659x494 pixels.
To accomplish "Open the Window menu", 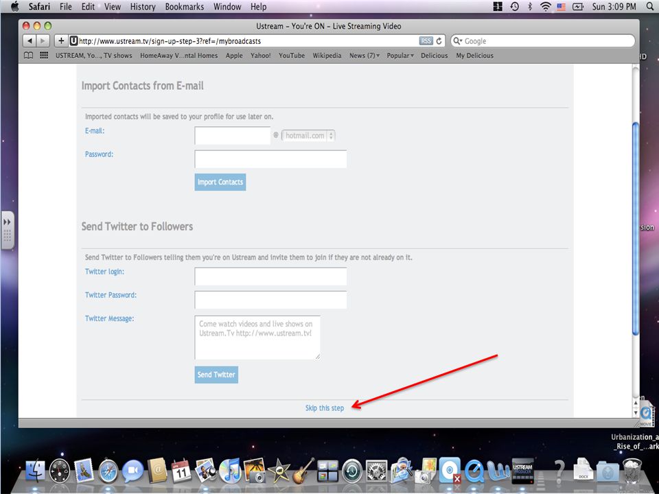I will [x=227, y=6].
